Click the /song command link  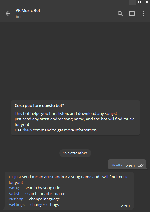pyautogui.click(x=14, y=188)
